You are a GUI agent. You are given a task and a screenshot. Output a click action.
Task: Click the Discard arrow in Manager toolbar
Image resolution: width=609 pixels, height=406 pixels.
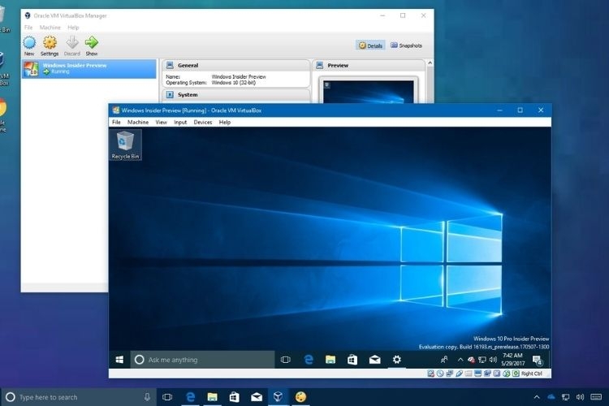71,45
